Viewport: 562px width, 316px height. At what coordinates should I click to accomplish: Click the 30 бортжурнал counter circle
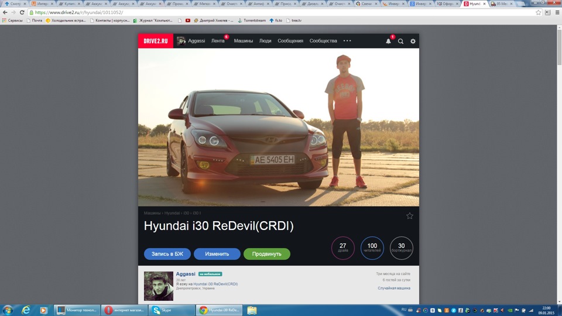(402, 248)
